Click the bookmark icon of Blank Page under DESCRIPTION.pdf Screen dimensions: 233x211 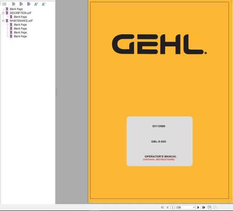[11, 17]
